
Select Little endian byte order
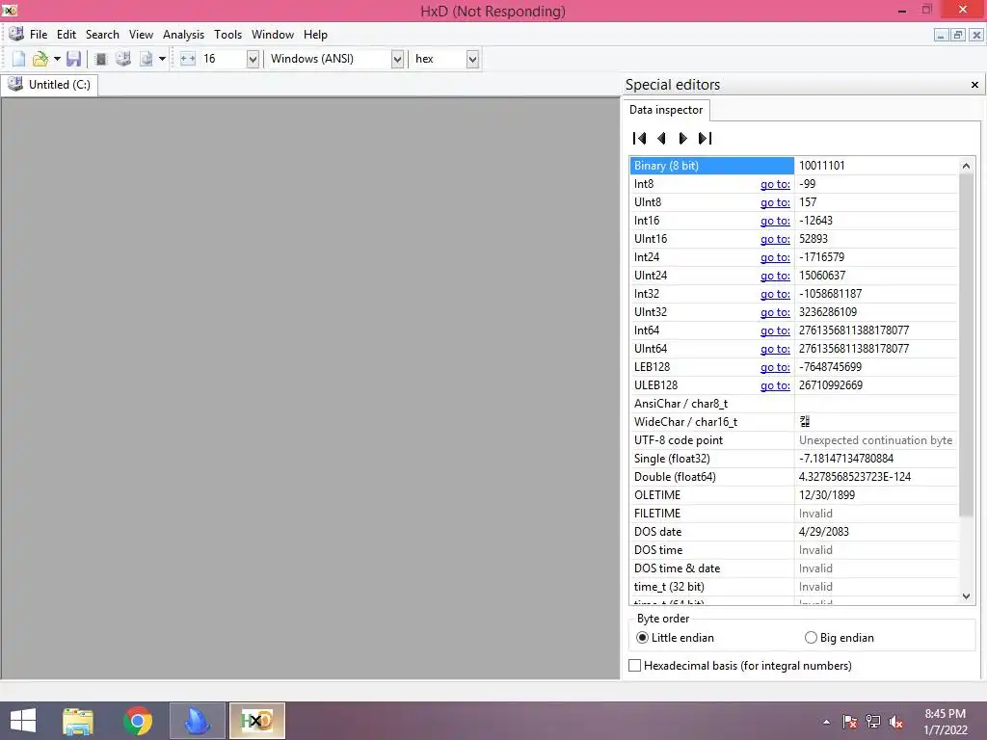pos(675,638)
